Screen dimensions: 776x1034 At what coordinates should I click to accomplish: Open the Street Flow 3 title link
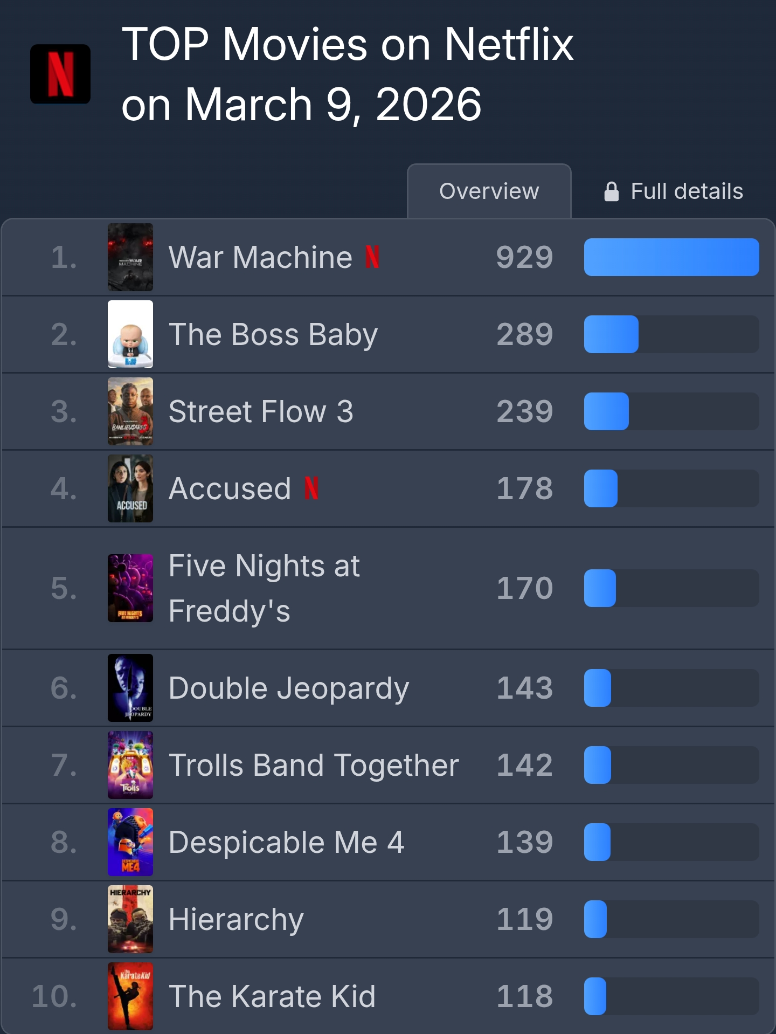261,411
